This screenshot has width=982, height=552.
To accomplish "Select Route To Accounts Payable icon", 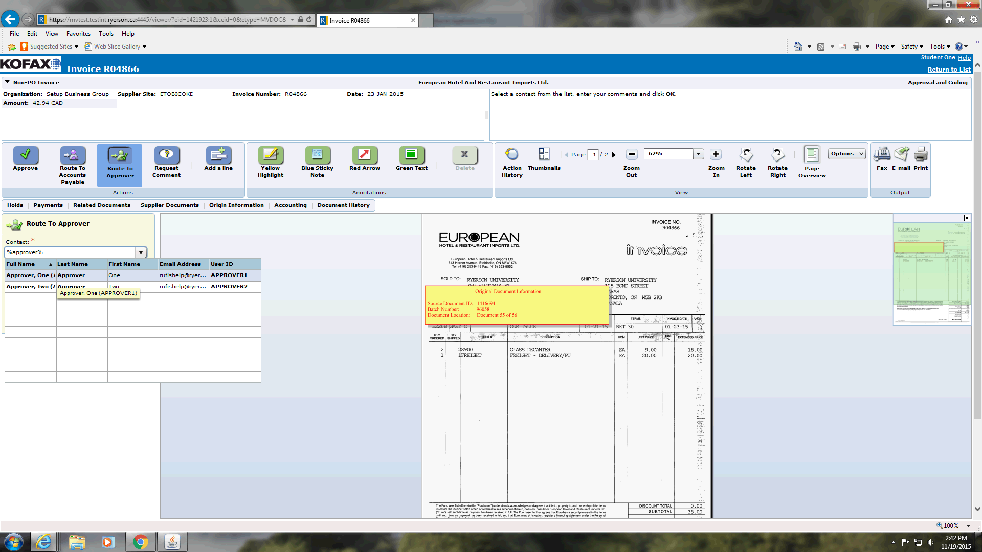I will click(73, 154).
